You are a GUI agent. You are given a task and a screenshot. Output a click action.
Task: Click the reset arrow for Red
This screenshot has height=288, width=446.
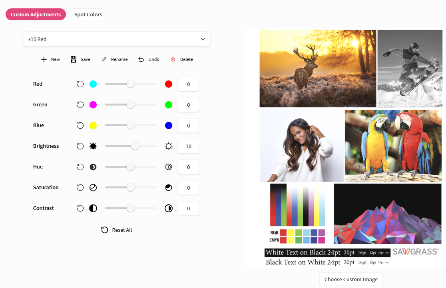[x=80, y=84]
